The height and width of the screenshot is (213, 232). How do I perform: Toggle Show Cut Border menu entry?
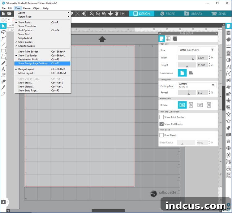pos(42,55)
